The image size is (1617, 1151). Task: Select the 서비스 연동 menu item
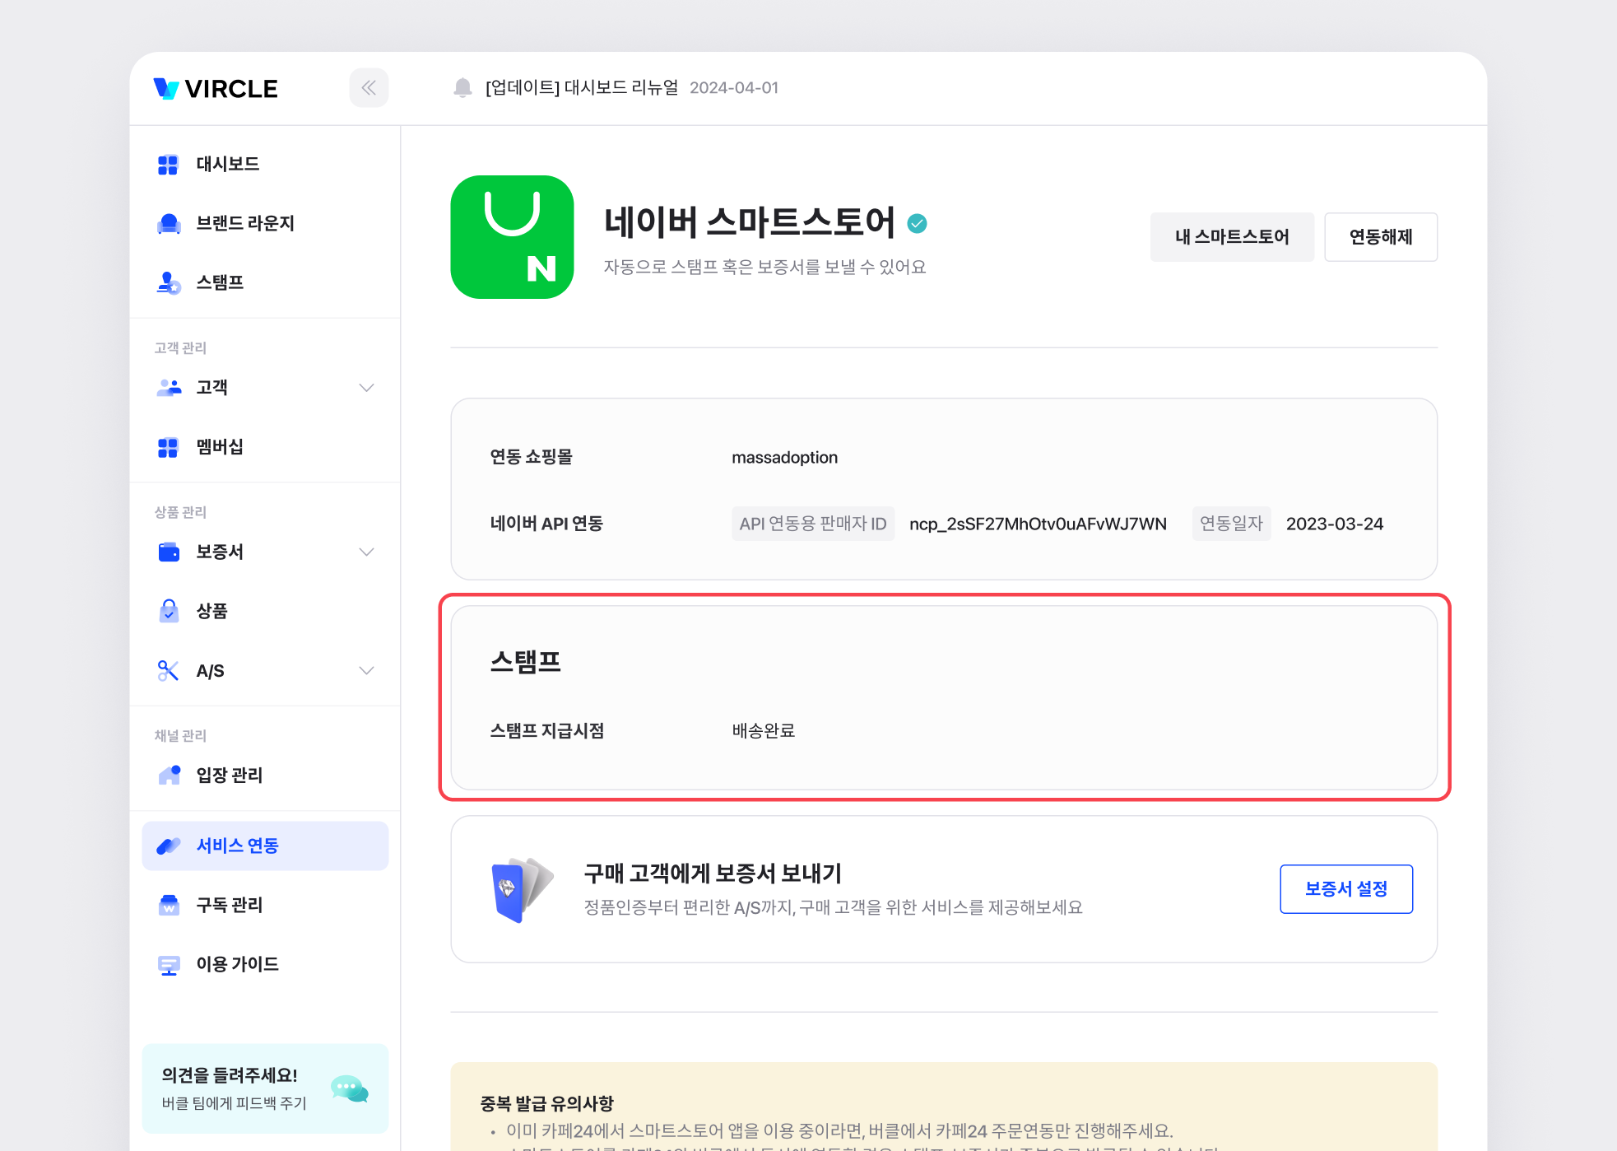pos(265,846)
